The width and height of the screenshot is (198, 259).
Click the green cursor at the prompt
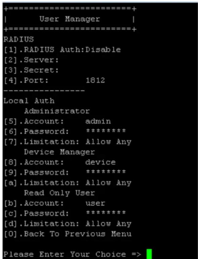tap(149, 254)
